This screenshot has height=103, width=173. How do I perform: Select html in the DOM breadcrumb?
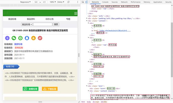click(83, 102)
